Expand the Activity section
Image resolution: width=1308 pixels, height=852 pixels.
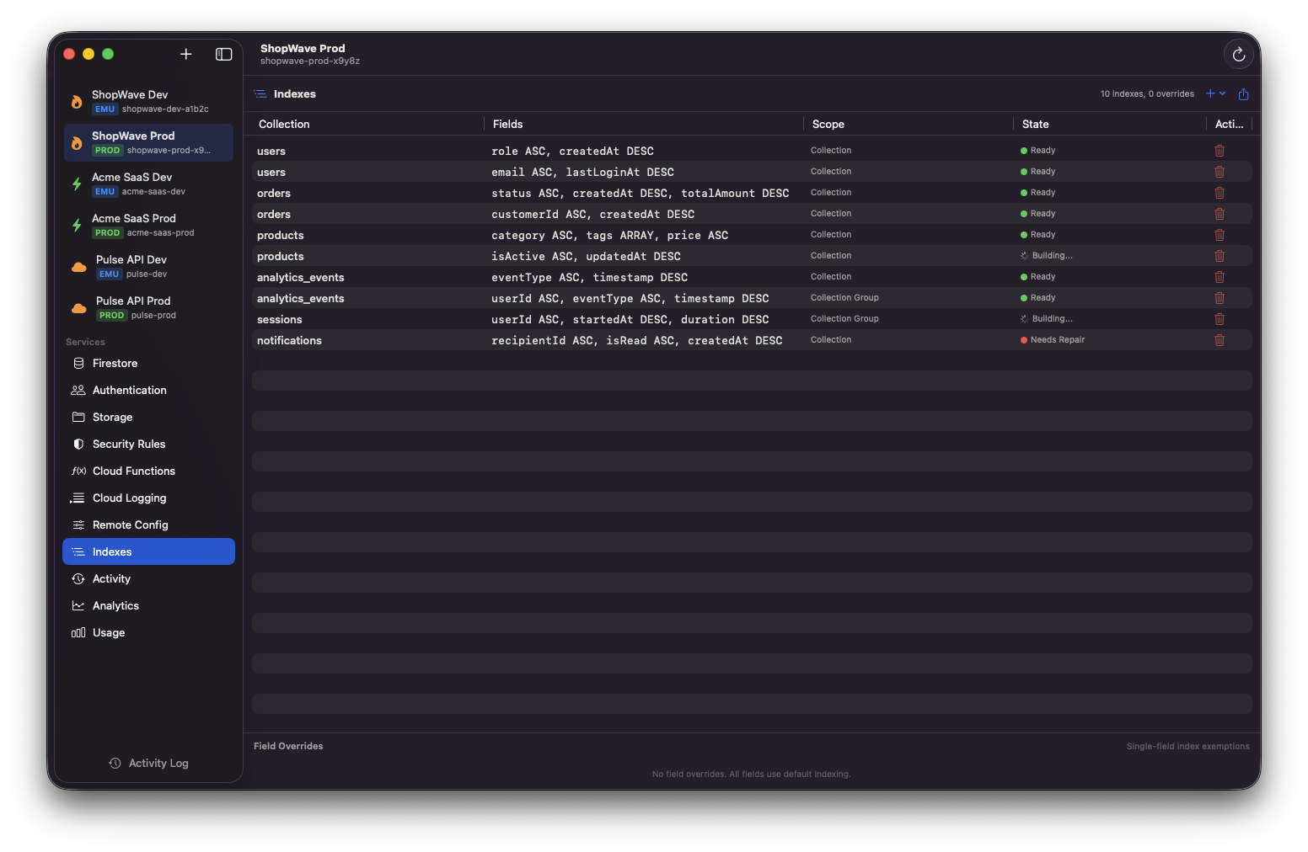click(x=111, y=578)
